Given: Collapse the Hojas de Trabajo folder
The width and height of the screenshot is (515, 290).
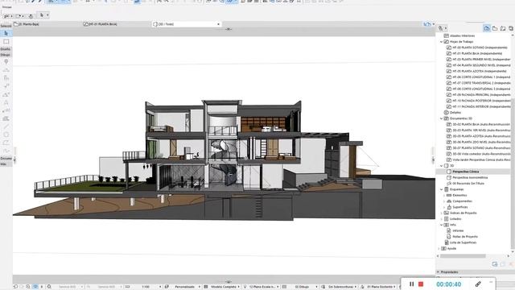Looking at the screenshot, I should click(x=441, y=42).
